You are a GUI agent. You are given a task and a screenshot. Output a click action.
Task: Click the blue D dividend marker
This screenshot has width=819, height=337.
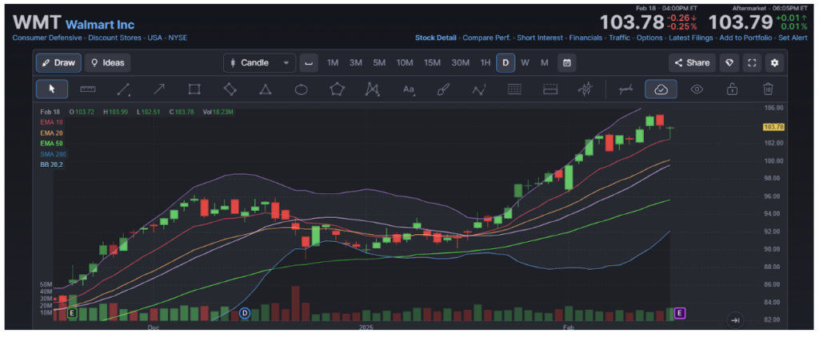245,313
